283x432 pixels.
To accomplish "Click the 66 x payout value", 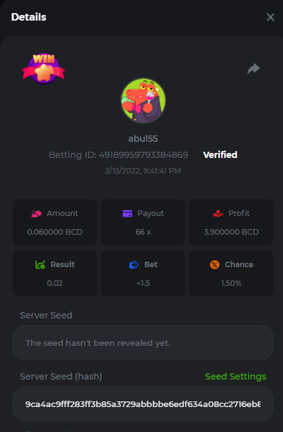I will coord(143,232).
